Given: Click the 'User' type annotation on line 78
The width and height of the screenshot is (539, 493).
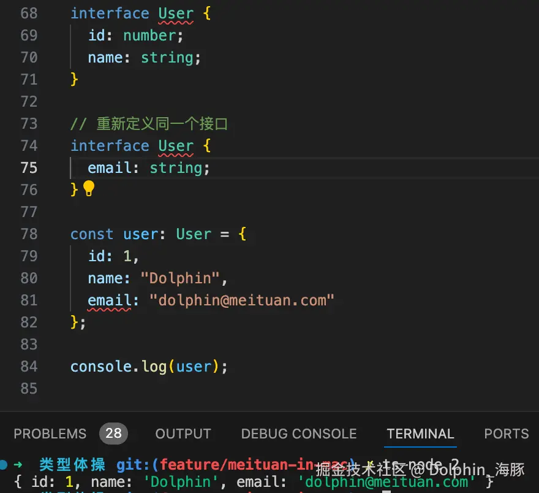Looking at the screenshot, I should point(194,234).
